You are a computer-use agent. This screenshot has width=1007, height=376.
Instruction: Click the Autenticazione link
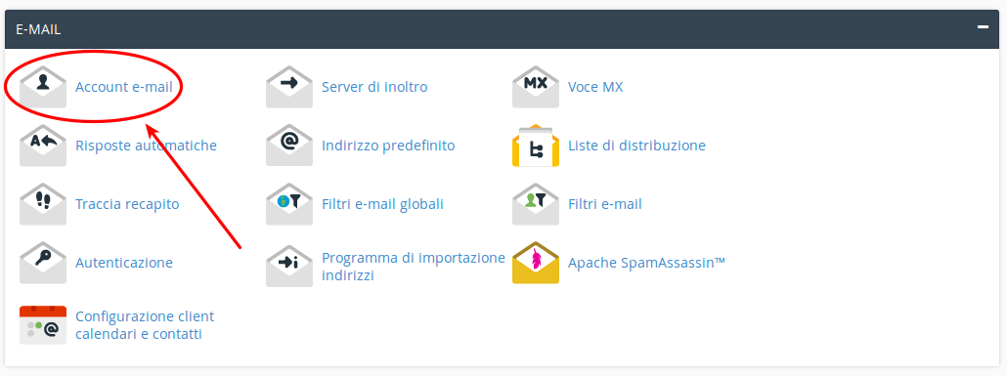pyautogui.click(x=124, y=263)
